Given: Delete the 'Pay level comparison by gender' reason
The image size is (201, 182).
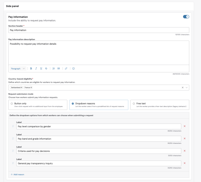Looking at the screenshot, I should [x=185, y=126].
